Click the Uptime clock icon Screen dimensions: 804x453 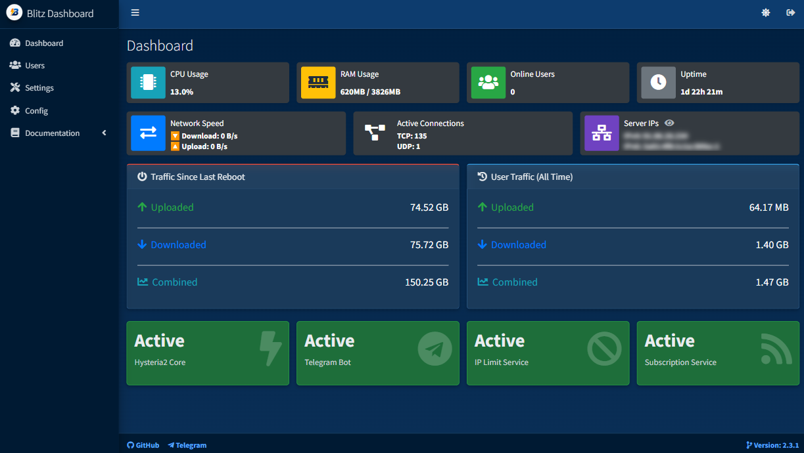pos(658,82)
